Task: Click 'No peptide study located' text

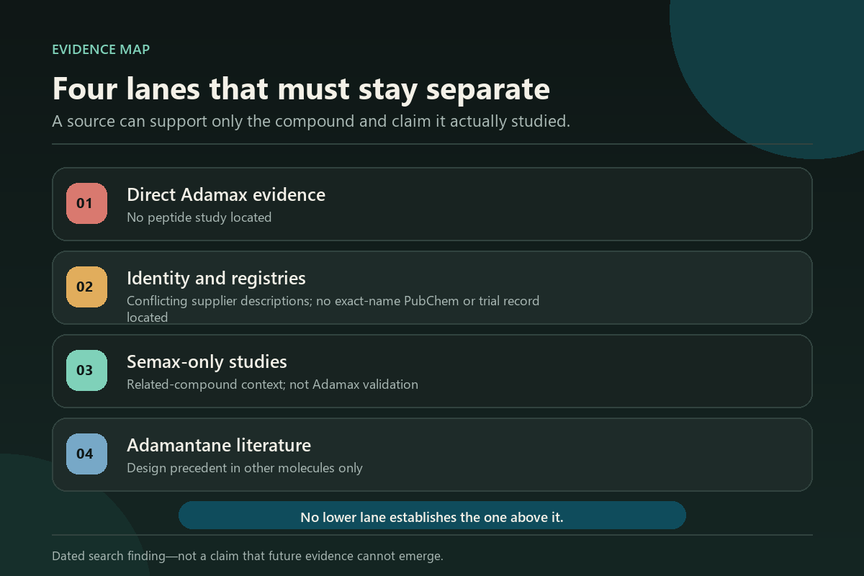Action: [x=199, y=217]
